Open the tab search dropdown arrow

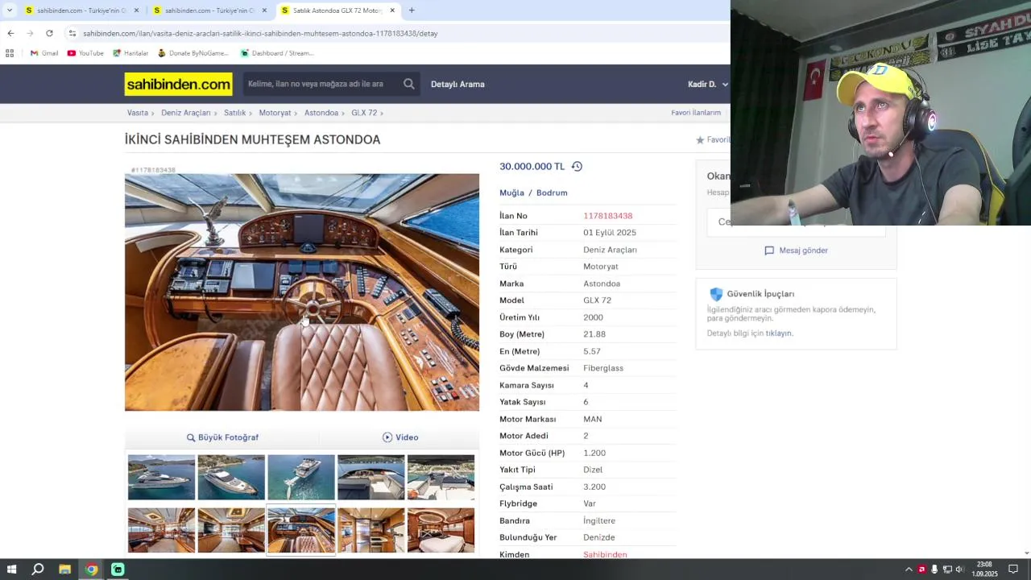click(10, 10)
